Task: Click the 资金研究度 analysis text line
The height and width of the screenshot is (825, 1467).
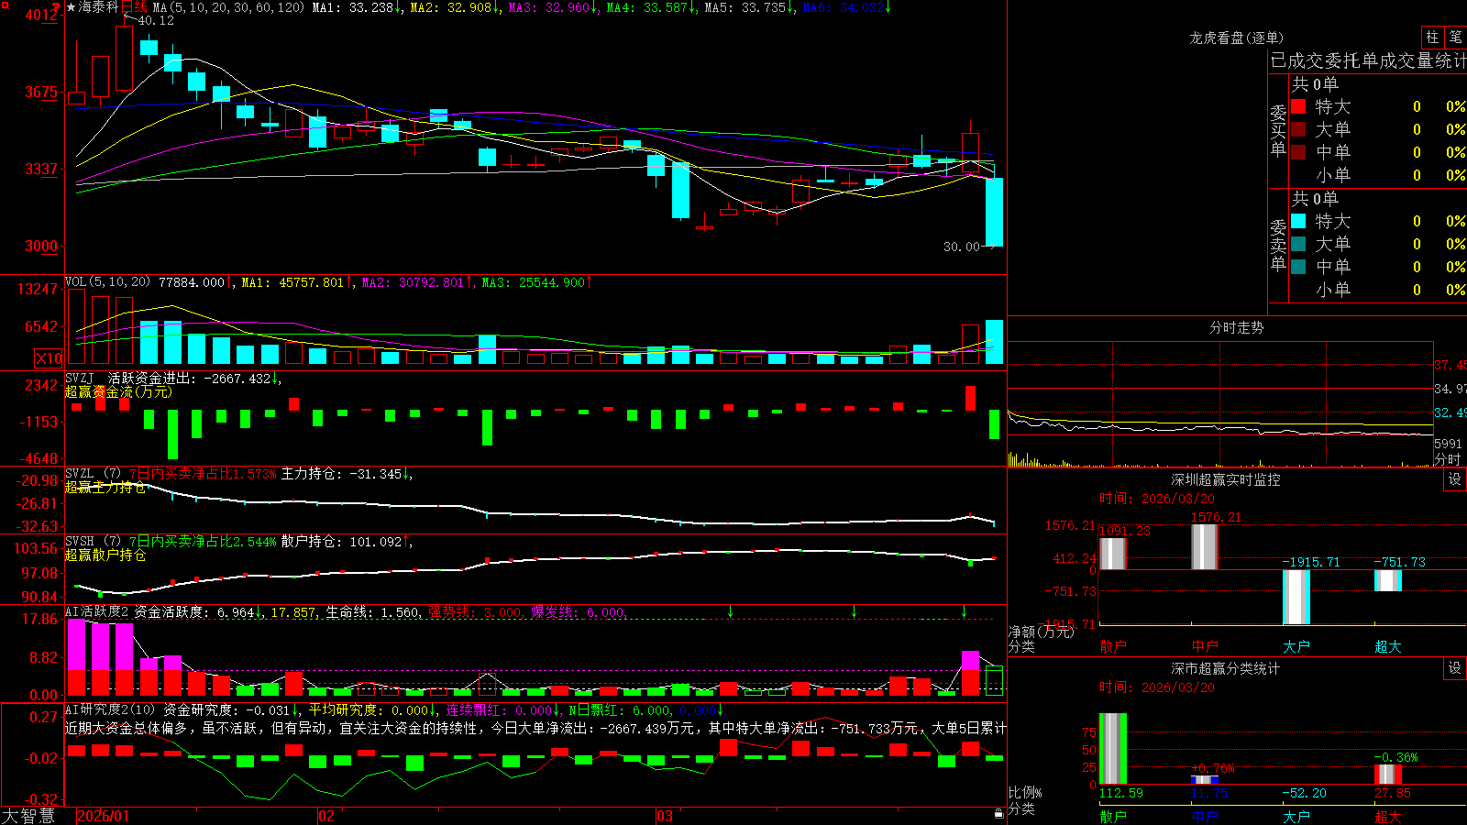Action: click(535, 728)
